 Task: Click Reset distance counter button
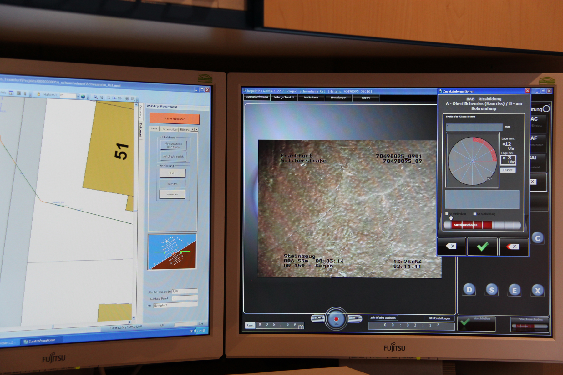[x=250, y=325]
